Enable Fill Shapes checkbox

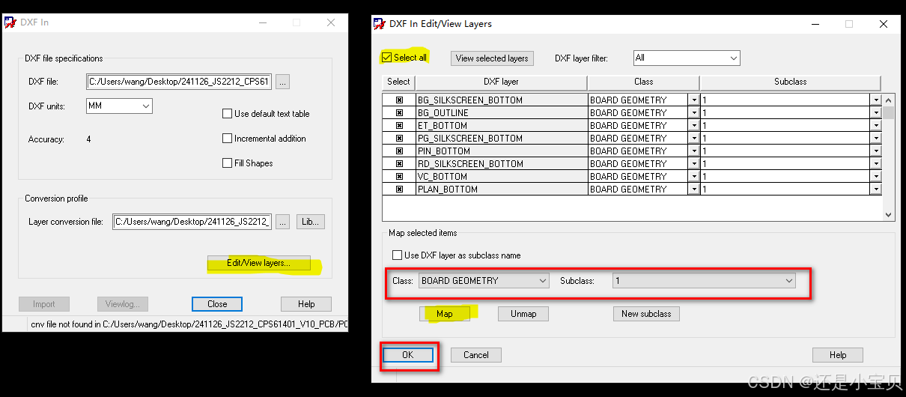pyautogui.click(x=228, y=163)
